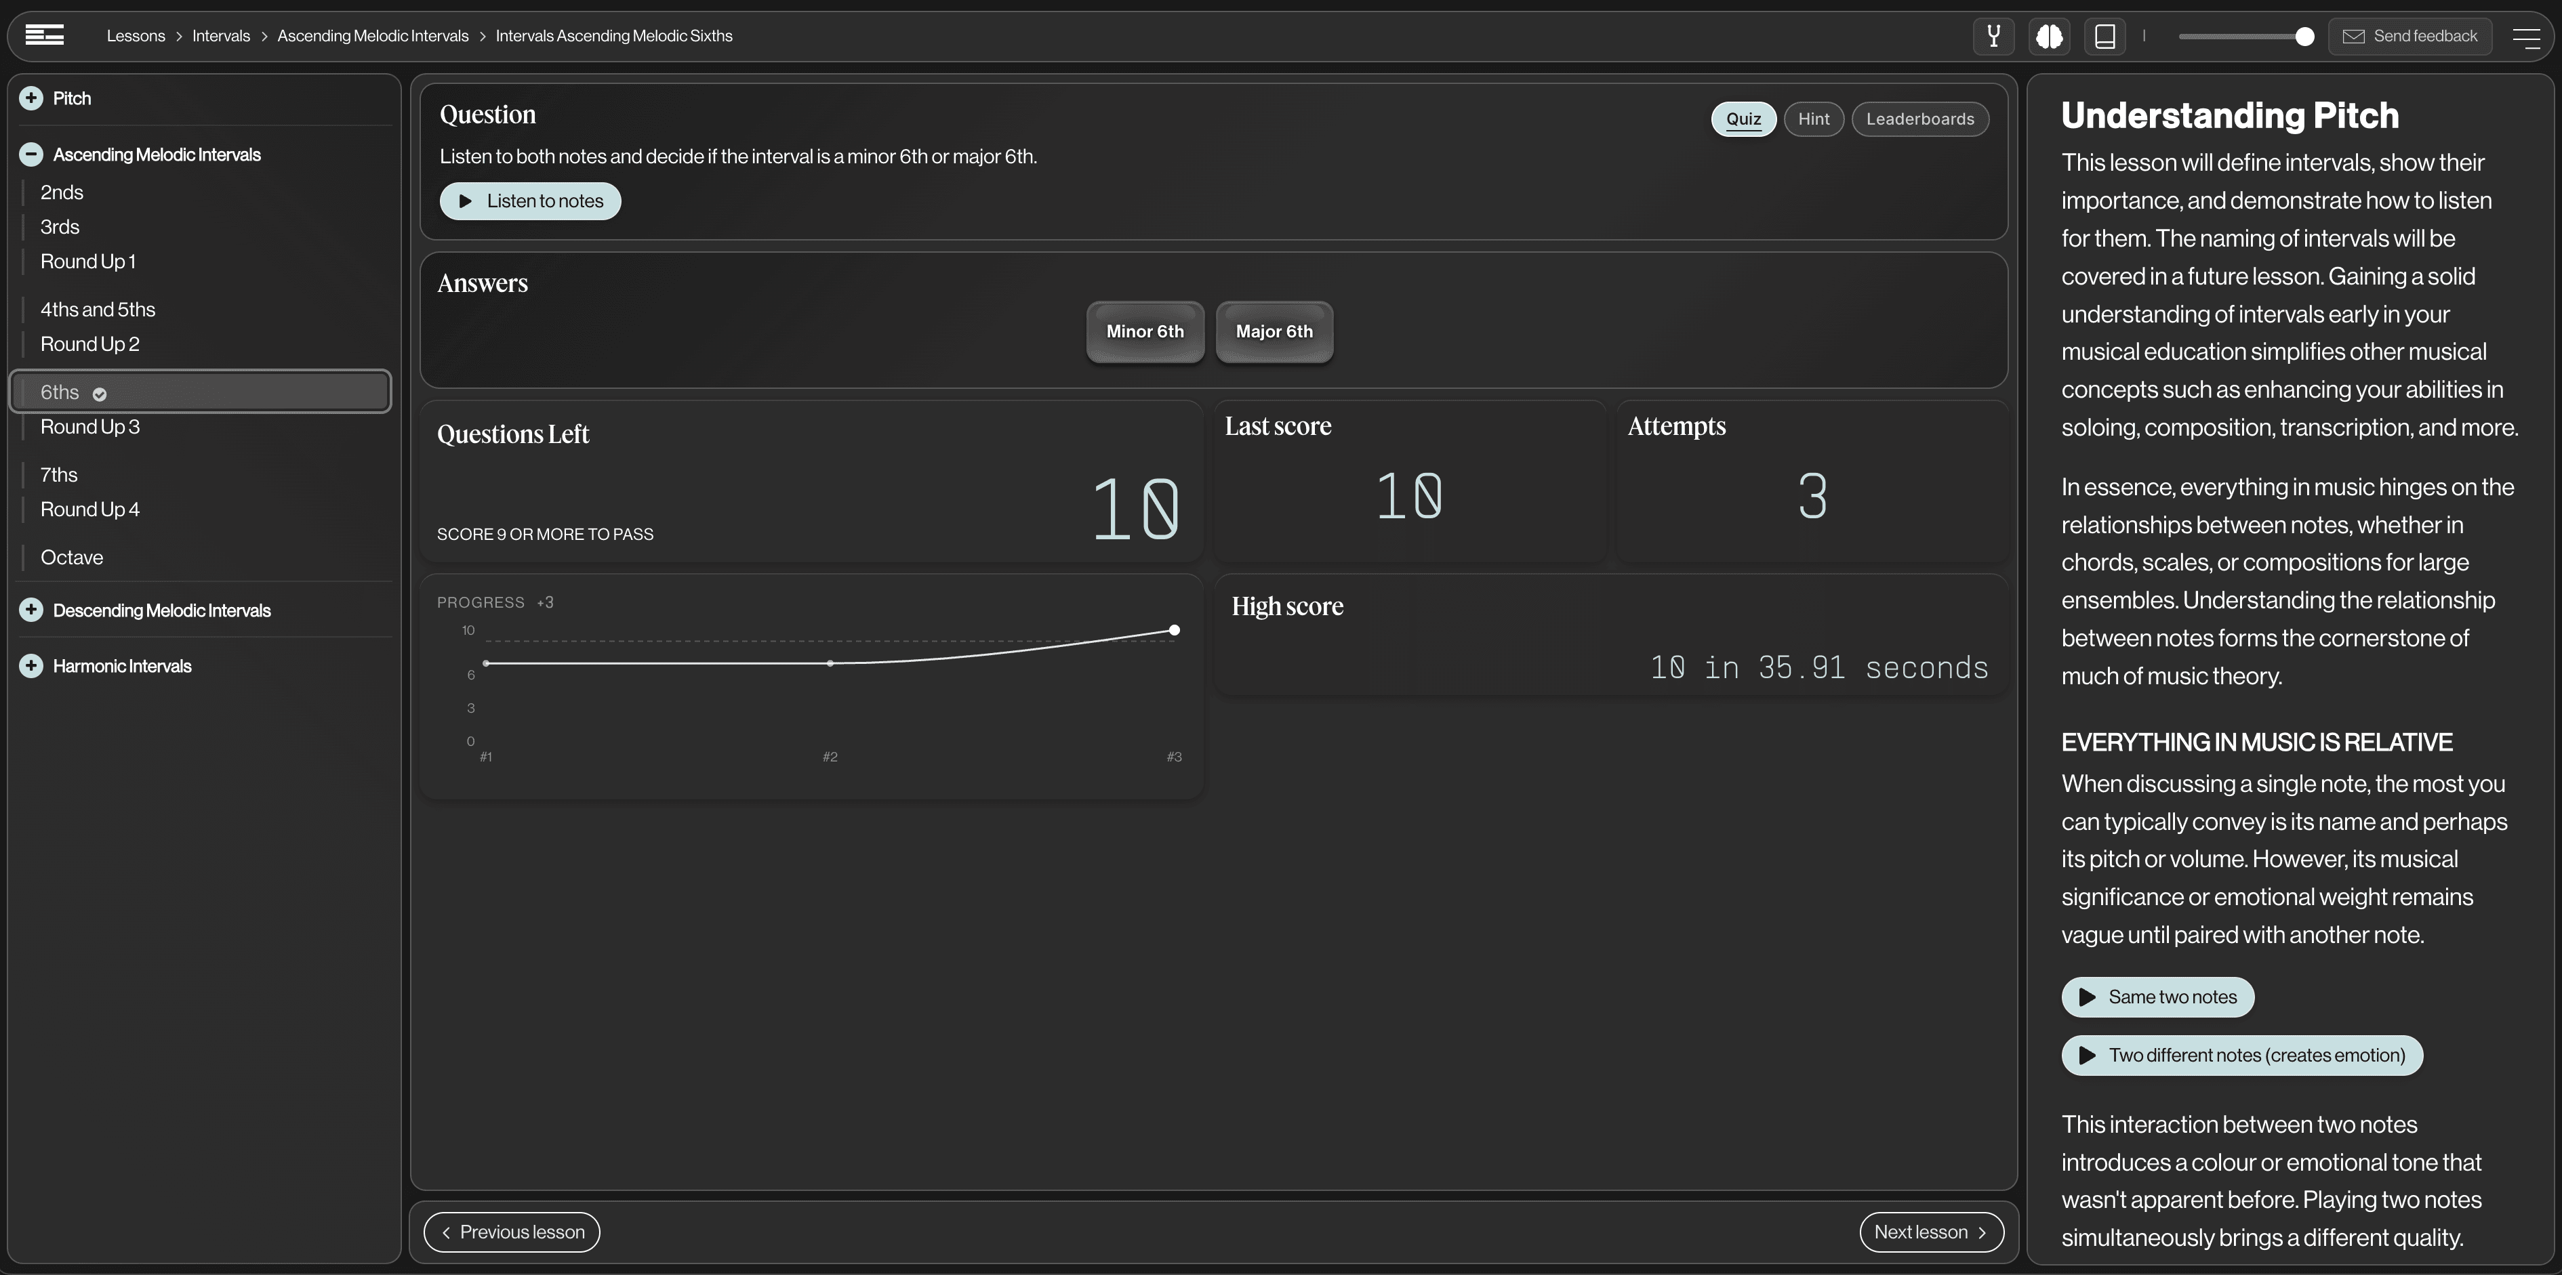Switch to the Quiz tab
The width and height of the screenshot is (2562, 1275).
tap(1743, 119)
